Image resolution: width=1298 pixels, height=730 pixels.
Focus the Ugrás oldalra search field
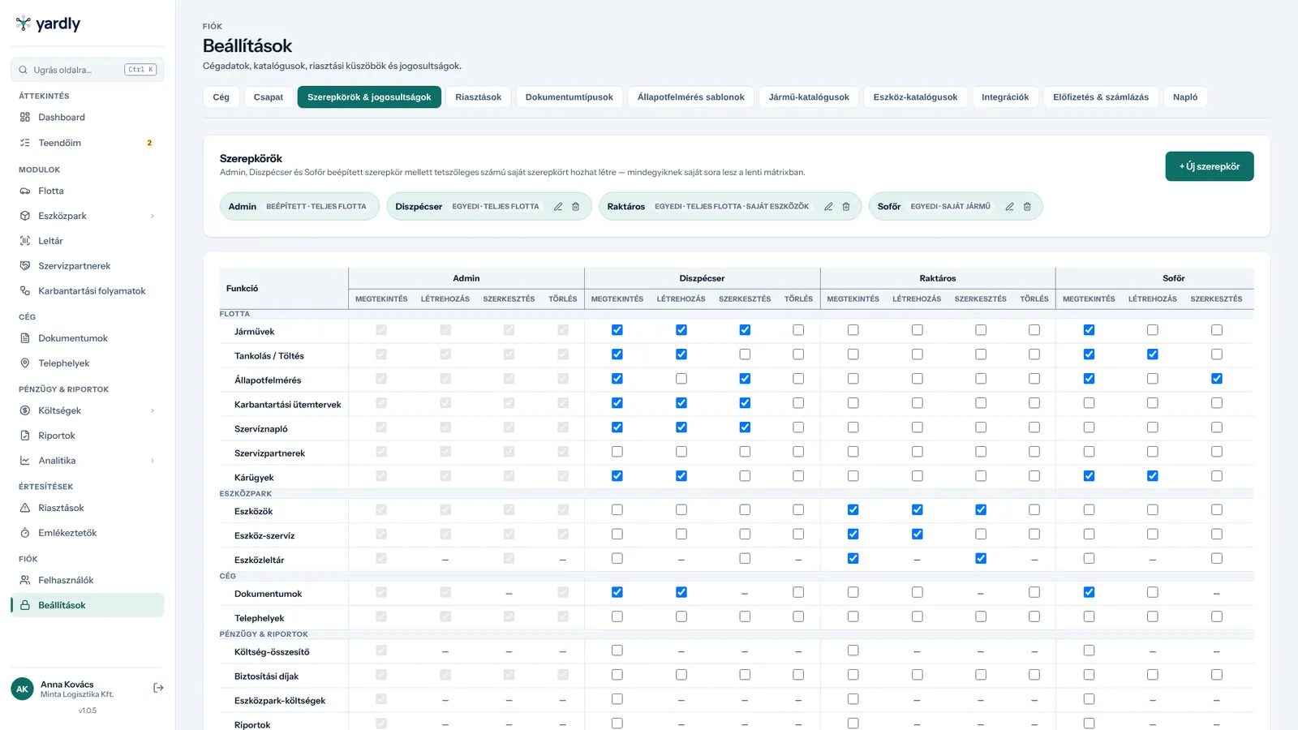[88, 70]
